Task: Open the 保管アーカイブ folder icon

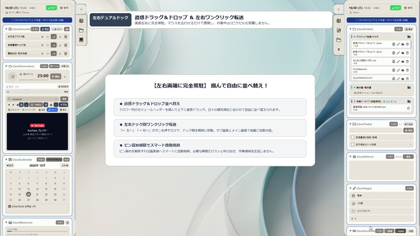Action: click(409, 102)
